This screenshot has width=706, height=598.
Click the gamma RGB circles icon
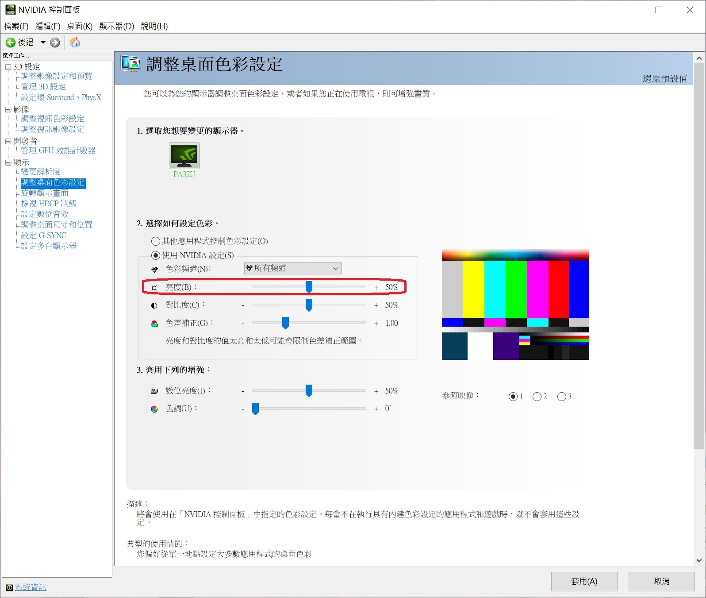(x=154, y=324)
